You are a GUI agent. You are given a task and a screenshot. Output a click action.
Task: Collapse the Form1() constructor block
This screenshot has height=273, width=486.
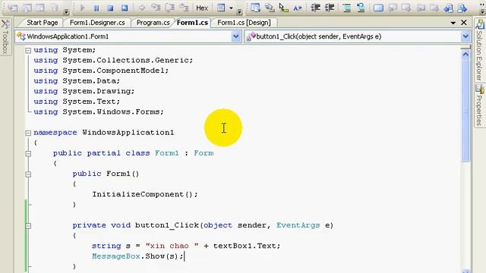pos(28,174)
